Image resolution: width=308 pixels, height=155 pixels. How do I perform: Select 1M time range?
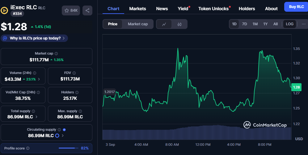[x=255, y=24]
